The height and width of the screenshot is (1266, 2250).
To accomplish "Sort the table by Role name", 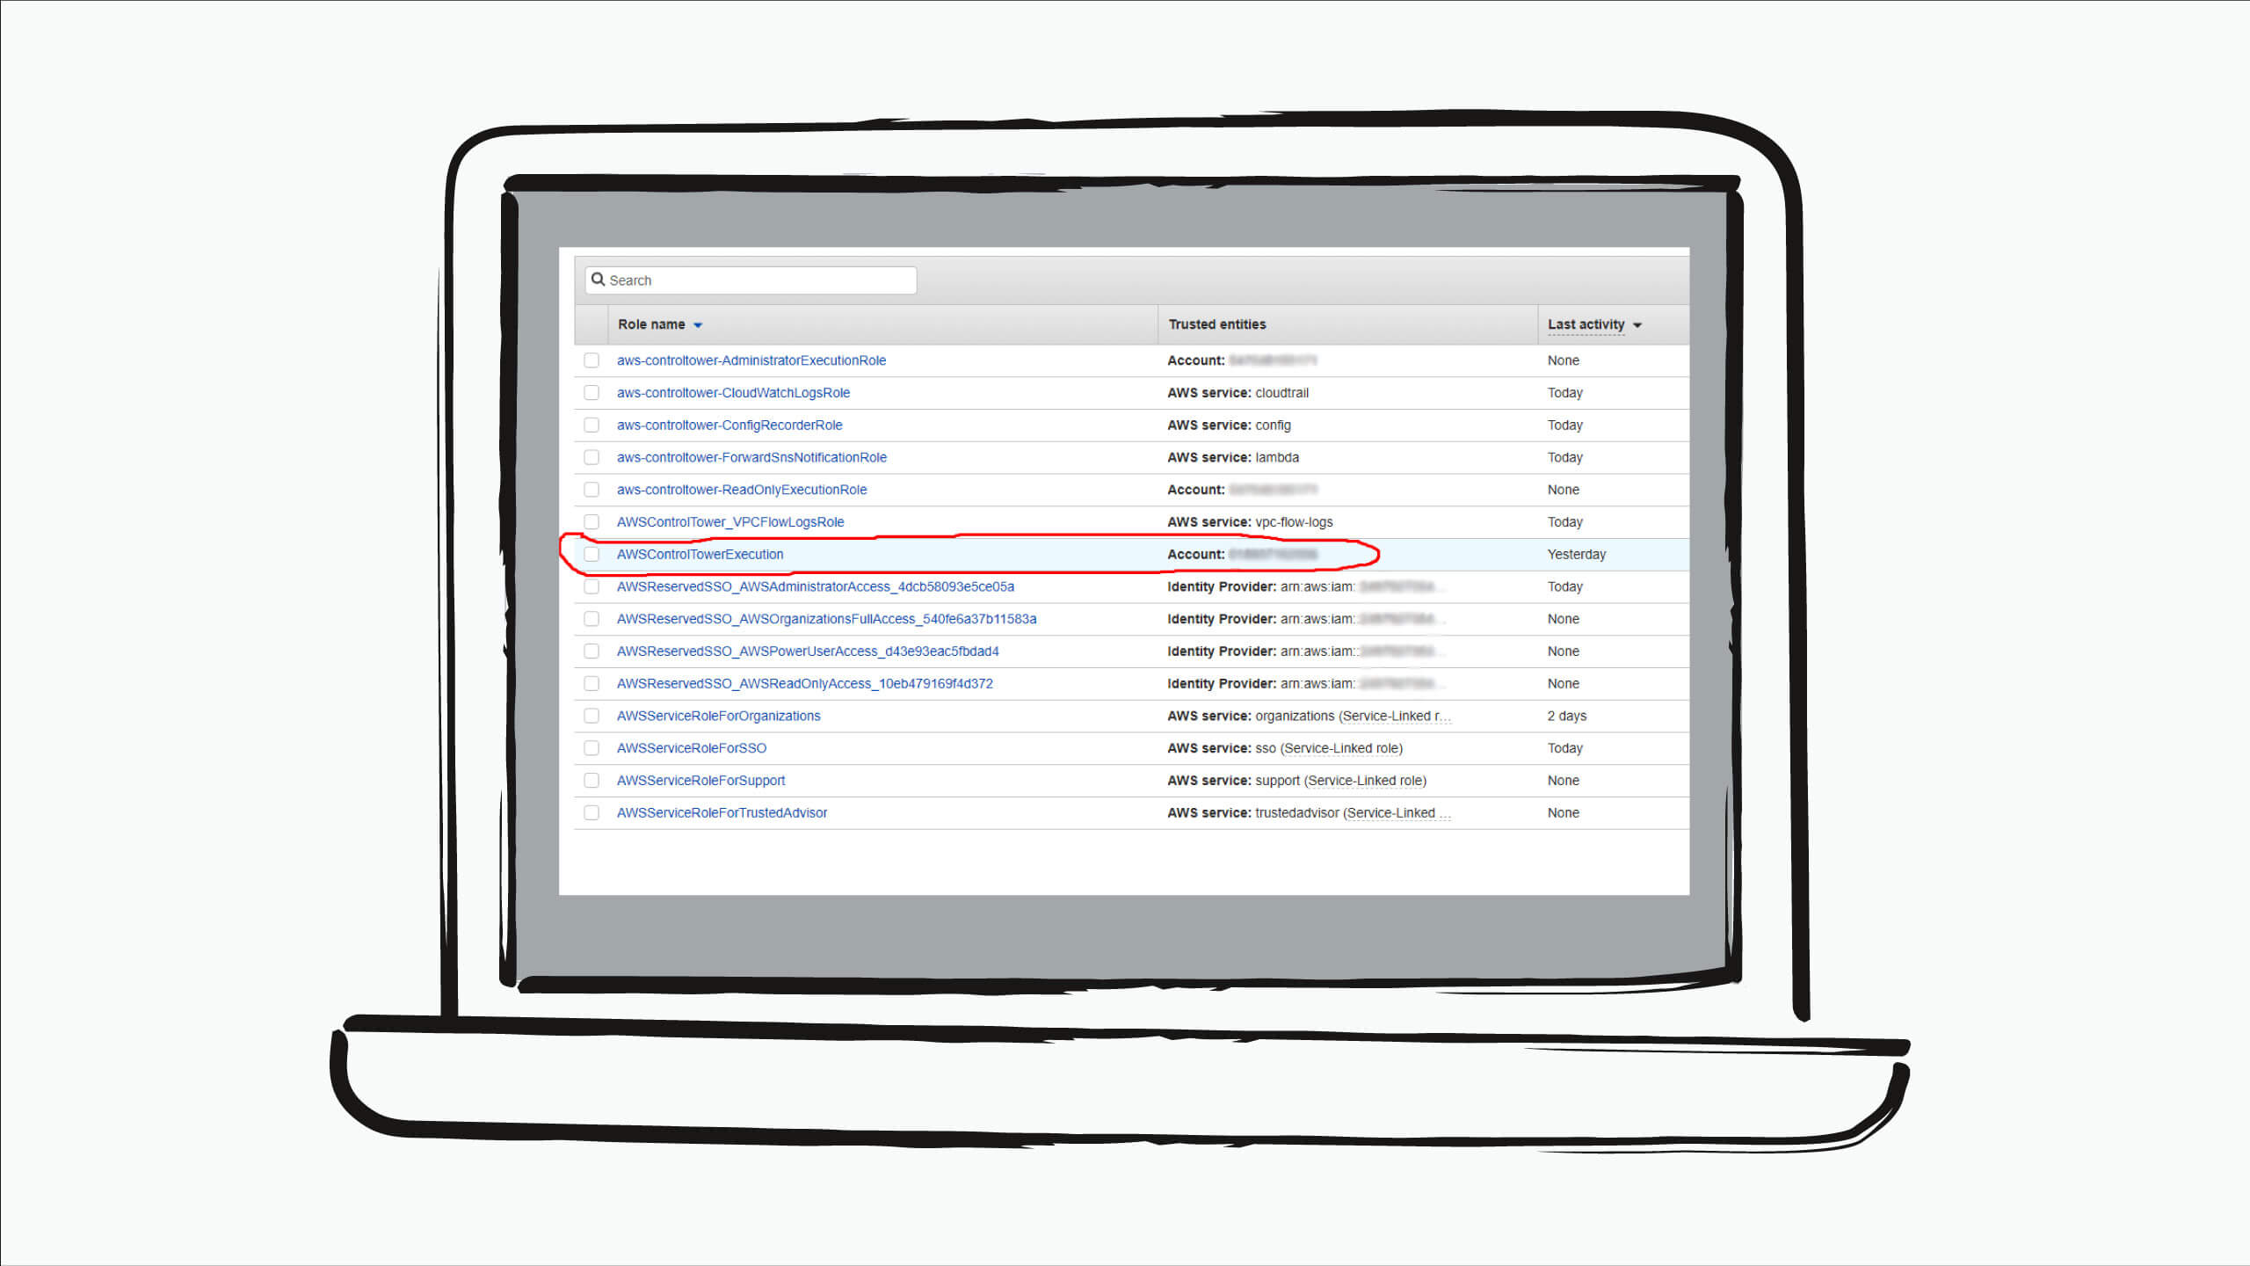I will tap(659, 324).
